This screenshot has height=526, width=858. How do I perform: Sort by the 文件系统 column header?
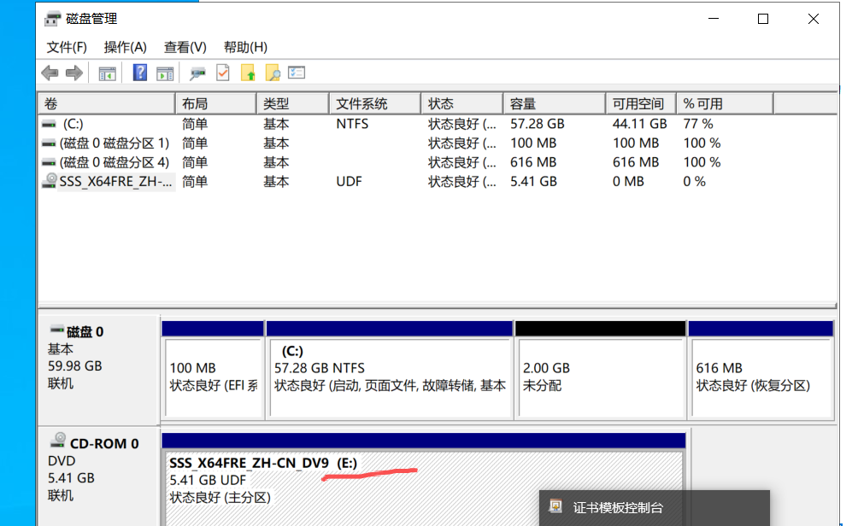tap(373, 103)
